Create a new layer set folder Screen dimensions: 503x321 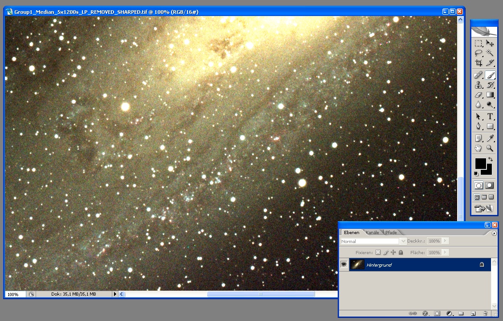[x=461, y=313]
